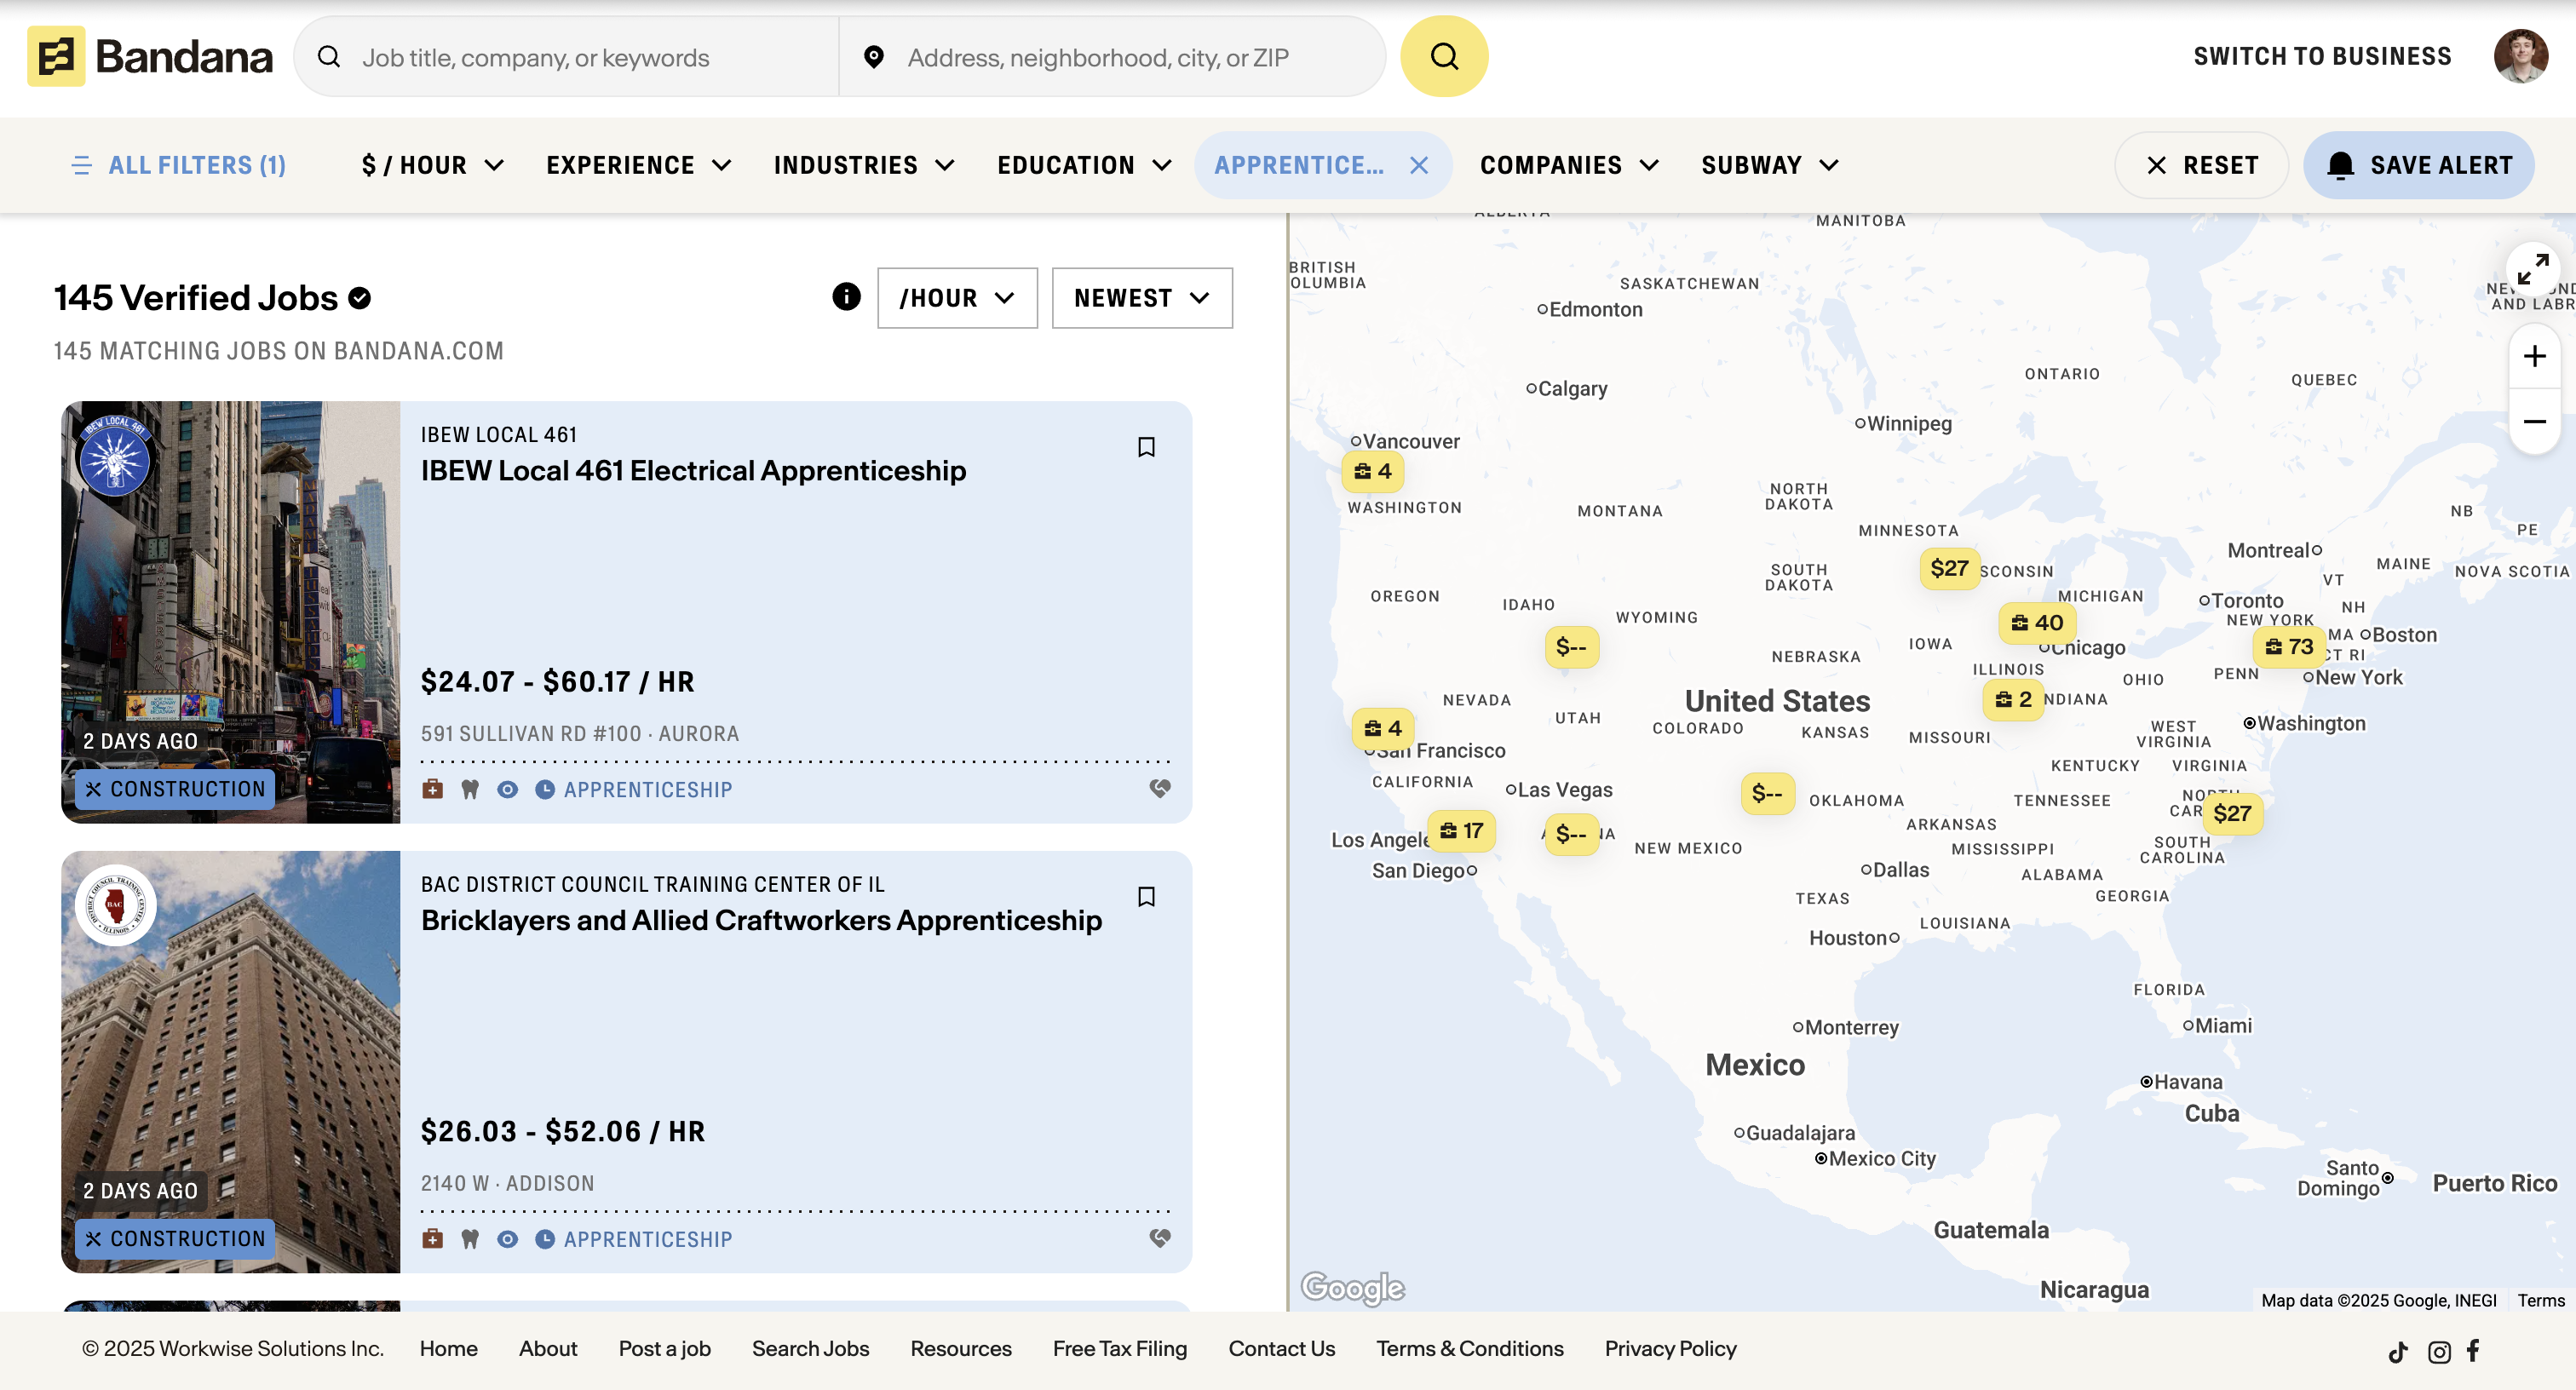Open the COMPANIES filter menu
This screenshot has width=2576, height=1390.
(x=1569, y=165)
